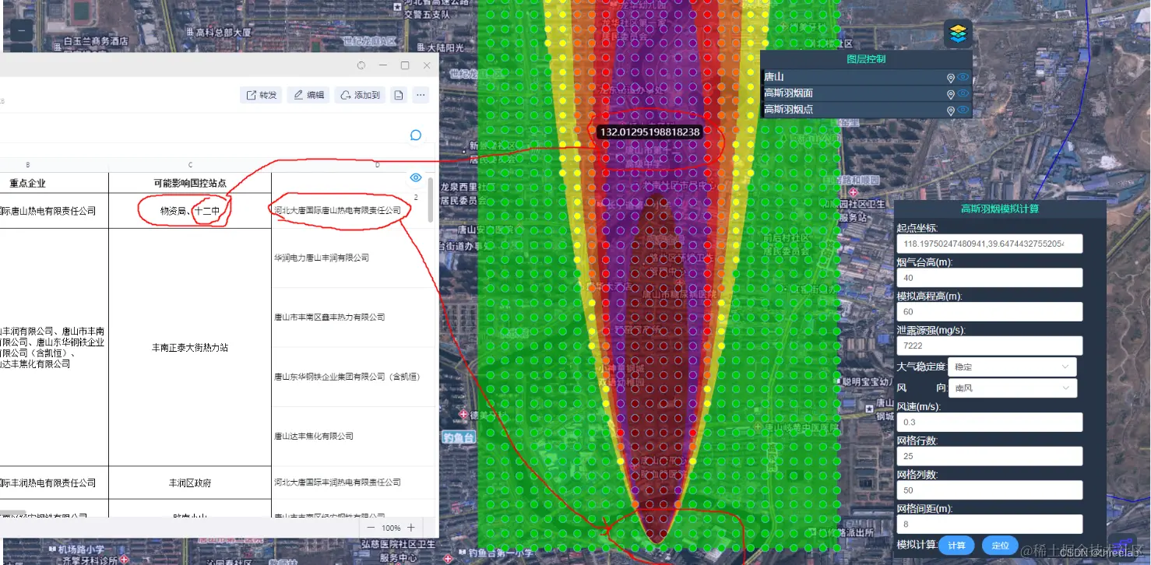This screenshot has width=1151, height=565.
Task: Toggle visibility of the 高斯羽烟面 layer
Action: click(x=963, y=93)
